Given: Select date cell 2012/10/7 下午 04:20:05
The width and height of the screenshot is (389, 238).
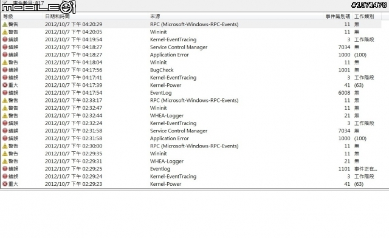Looking at the screenshot, I should point(74,32).
